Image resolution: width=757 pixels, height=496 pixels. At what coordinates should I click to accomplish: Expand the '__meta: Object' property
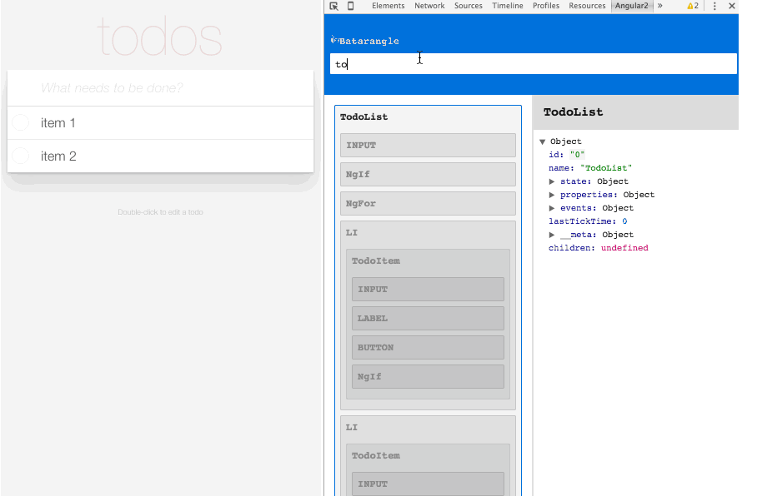(x=552, y=235)
